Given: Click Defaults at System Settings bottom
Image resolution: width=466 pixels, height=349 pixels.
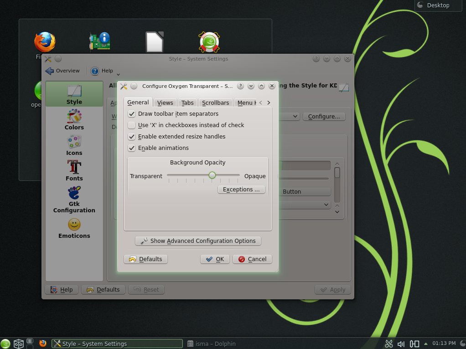Looking at the screenshot, I should pyautogui.click(x=103, y=290).
